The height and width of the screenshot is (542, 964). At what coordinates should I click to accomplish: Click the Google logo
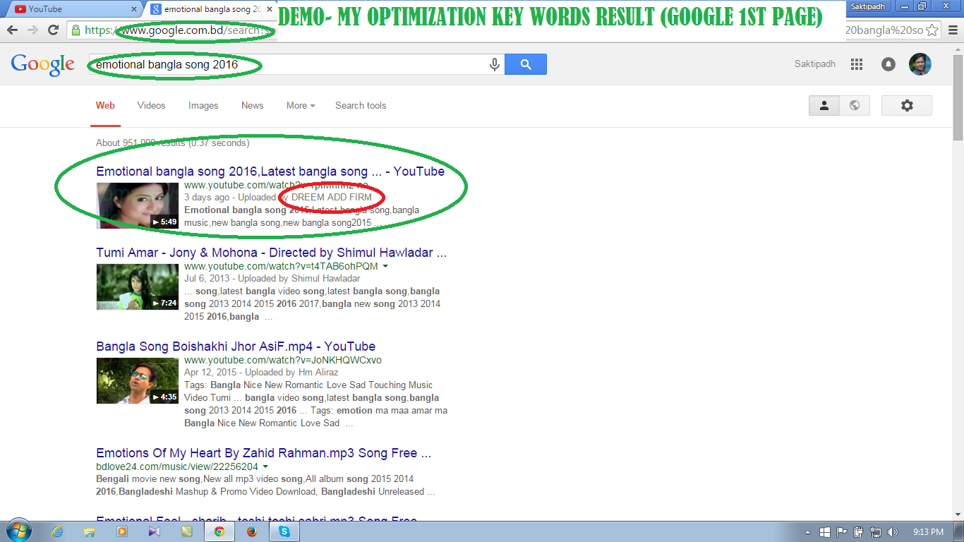(x=43, y=64)
